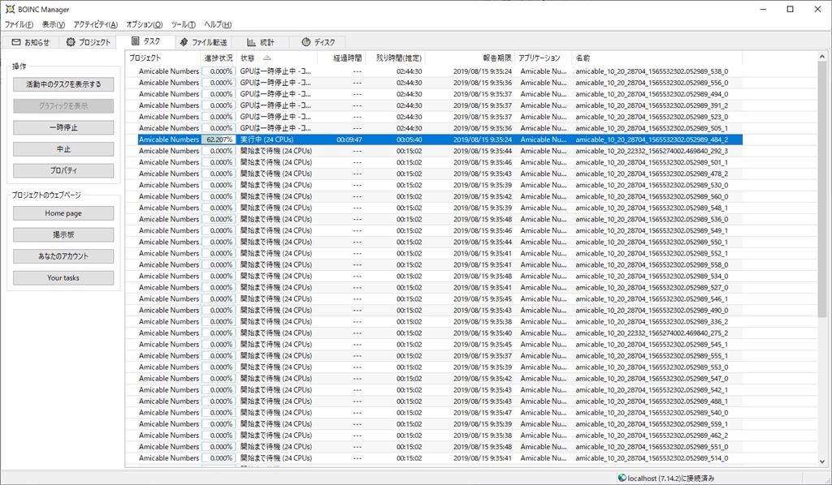This screenshot has width=832, height=485.
Task: Select task ending 514_0
Action: point(434,458)
